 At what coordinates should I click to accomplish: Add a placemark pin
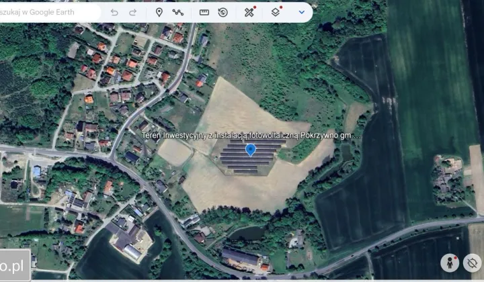click(x=159, y=12)
